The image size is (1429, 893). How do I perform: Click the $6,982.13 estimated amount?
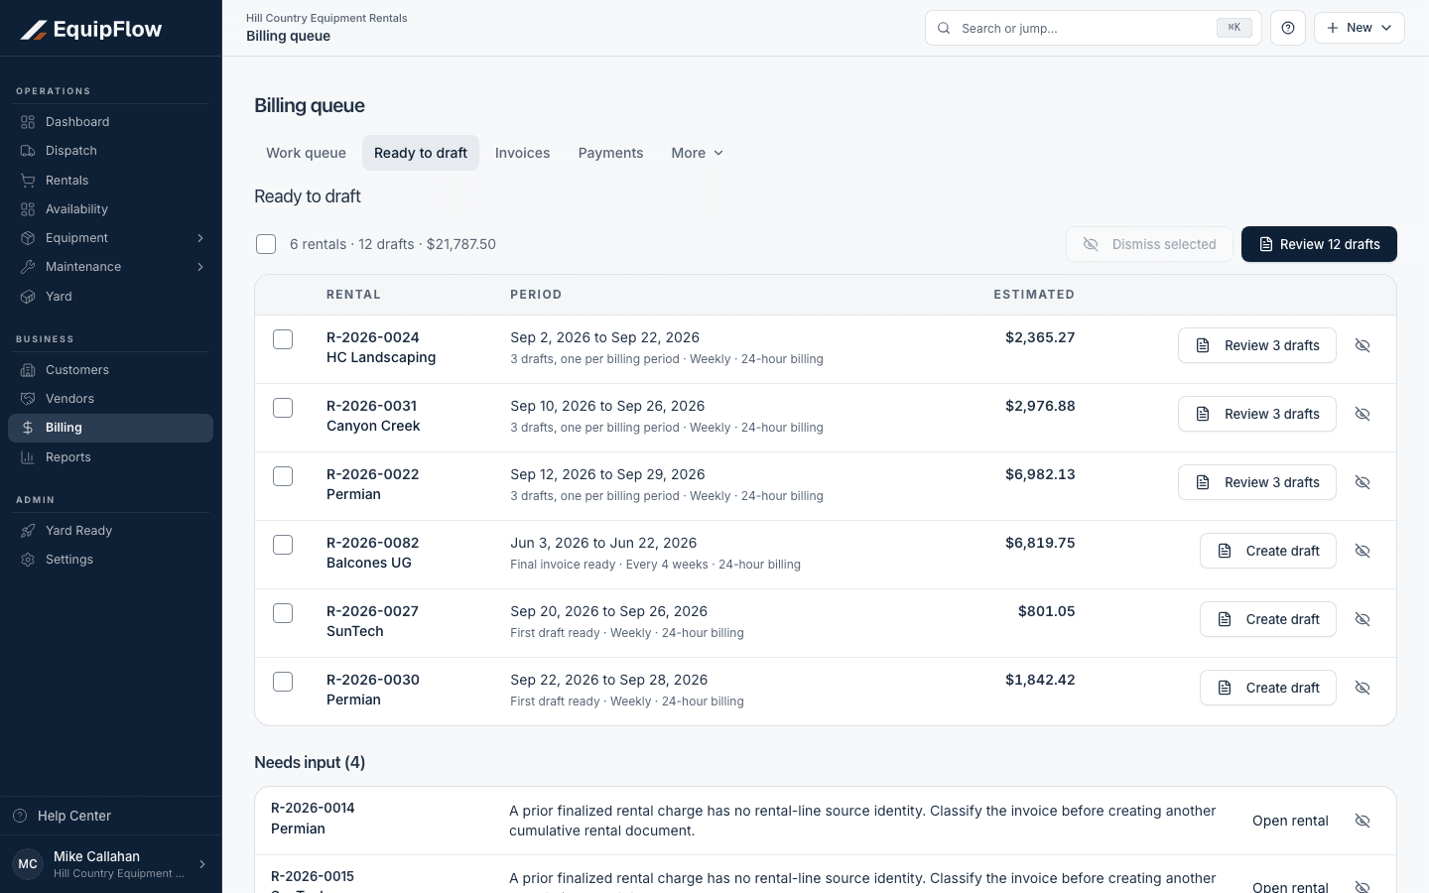[x=1040, y=474]
